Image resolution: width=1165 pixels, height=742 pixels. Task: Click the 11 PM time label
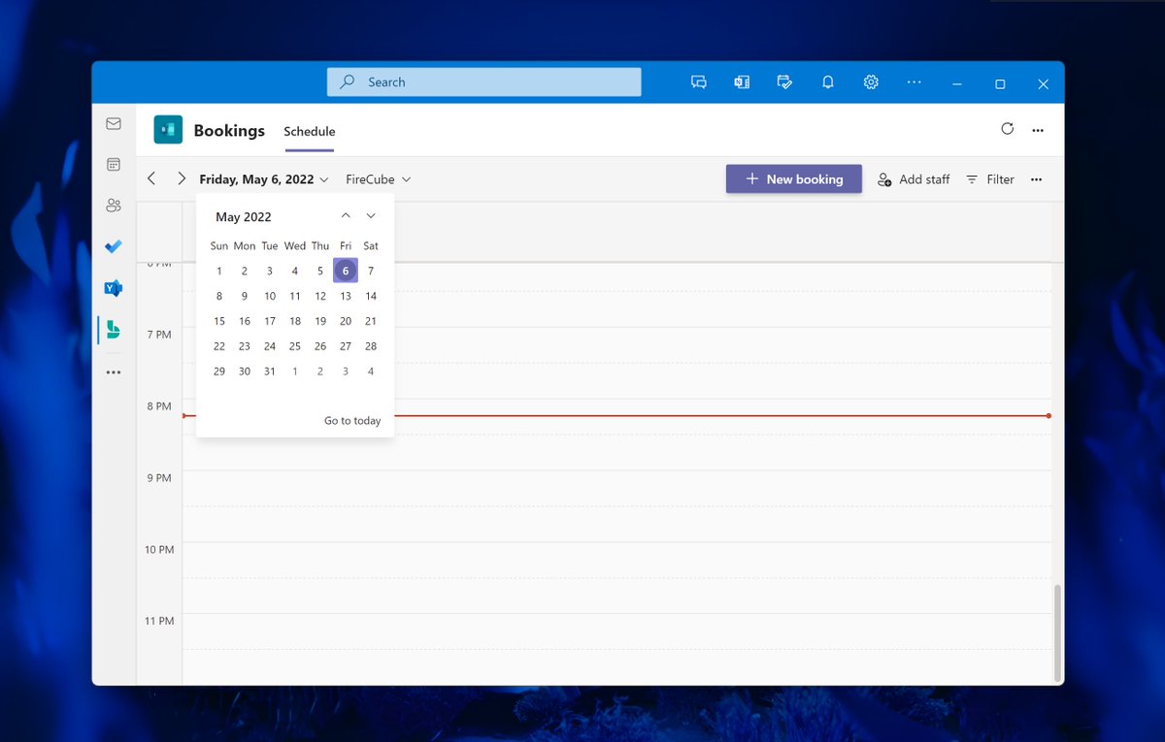[x=159, y=621]
